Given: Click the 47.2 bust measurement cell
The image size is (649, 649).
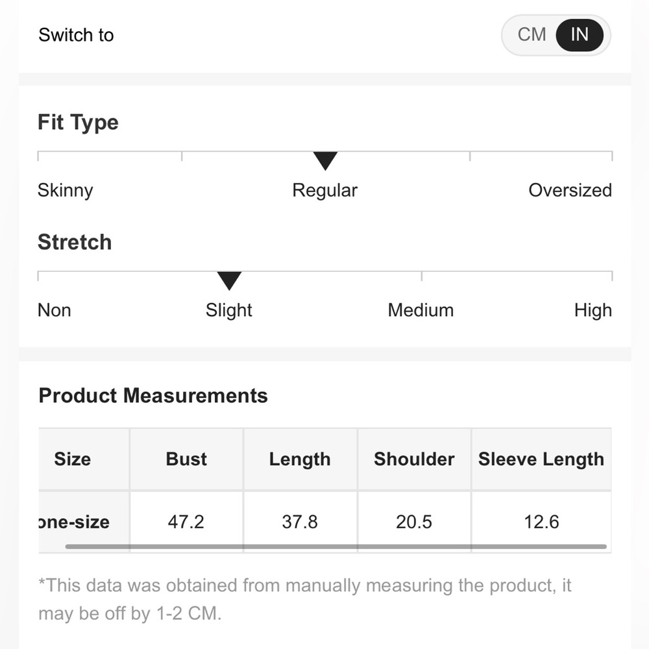Looking at the screenshot, I should click(x=186, y=522).
